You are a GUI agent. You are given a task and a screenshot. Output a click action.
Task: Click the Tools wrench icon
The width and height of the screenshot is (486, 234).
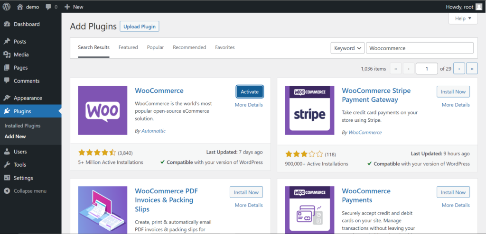tap(7, 165)
